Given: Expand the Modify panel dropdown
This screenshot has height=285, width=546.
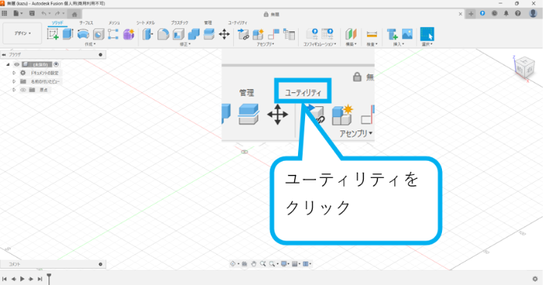Looking at the screenshot, I should tap(185, 45).
